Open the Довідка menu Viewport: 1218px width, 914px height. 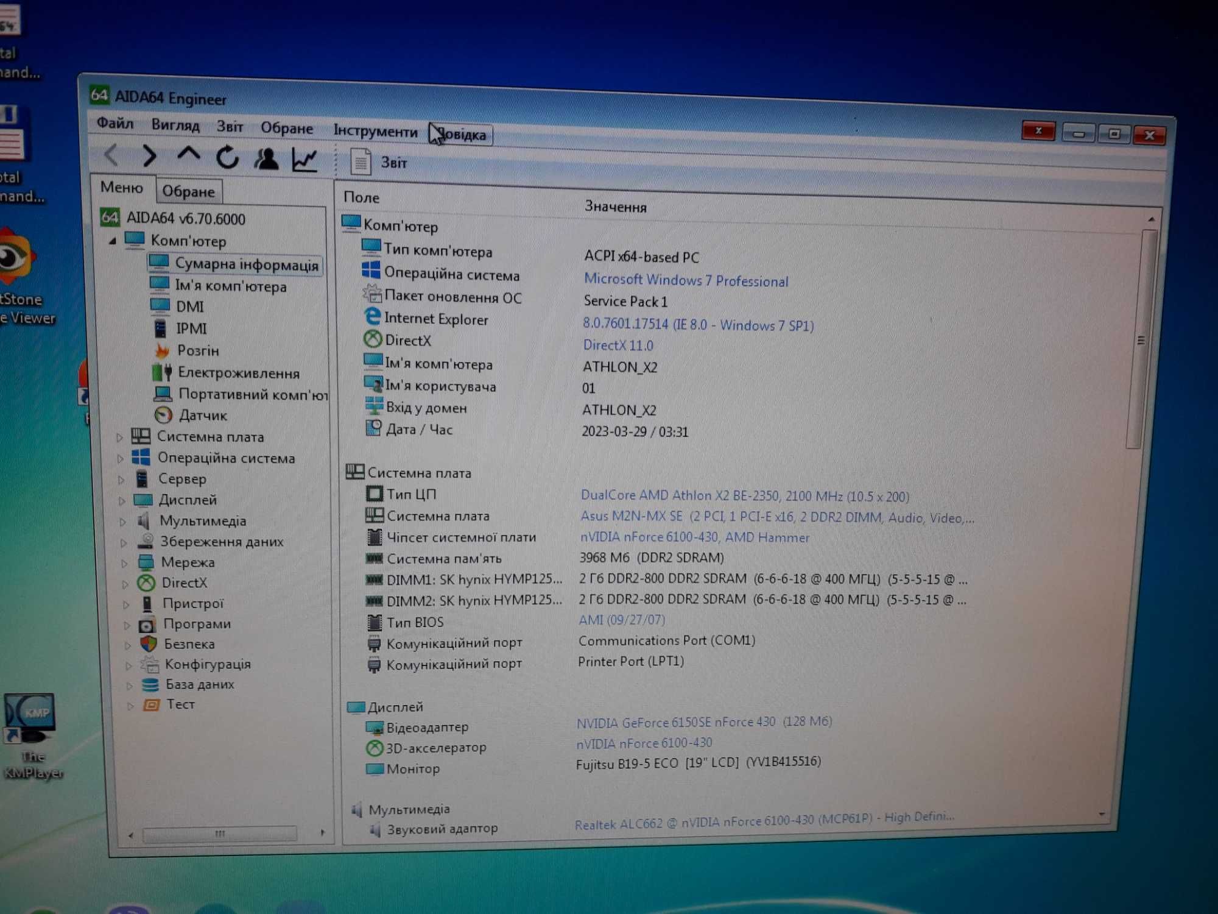pos(461,134)
